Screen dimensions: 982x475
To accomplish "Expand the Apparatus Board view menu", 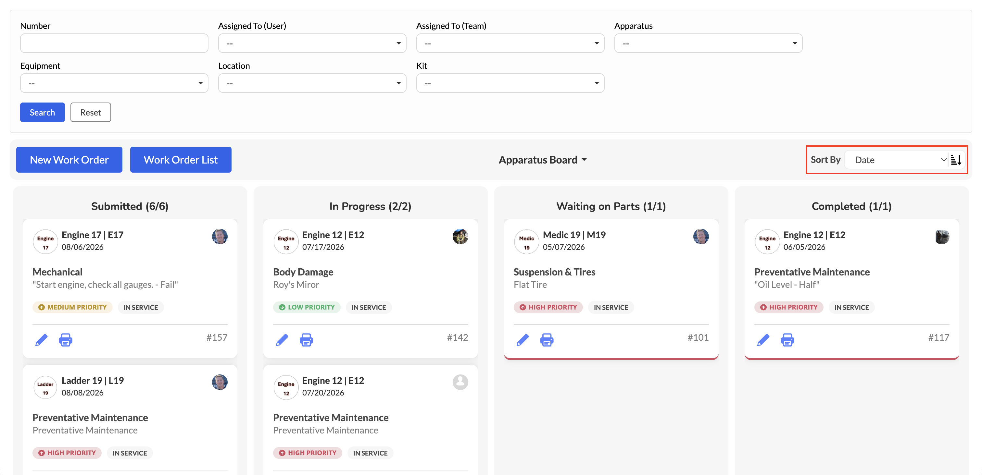I will [542, 160].
